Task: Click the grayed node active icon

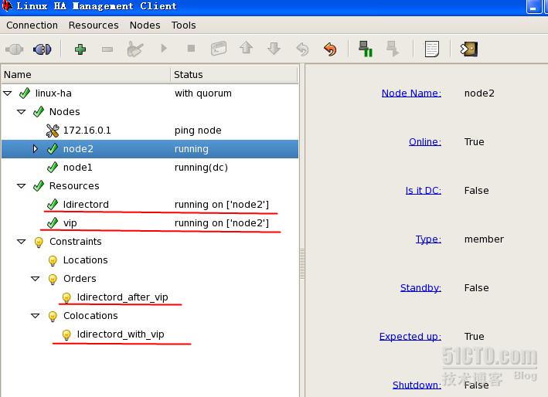Action: tap(393, 49)
